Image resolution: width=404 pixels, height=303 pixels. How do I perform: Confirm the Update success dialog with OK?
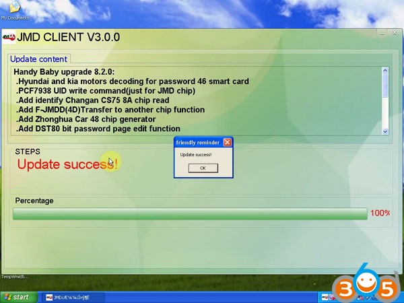click(203, 168)
